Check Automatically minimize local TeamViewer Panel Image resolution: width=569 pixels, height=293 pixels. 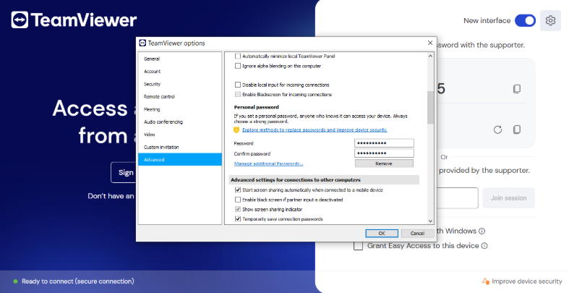(238, 56)
